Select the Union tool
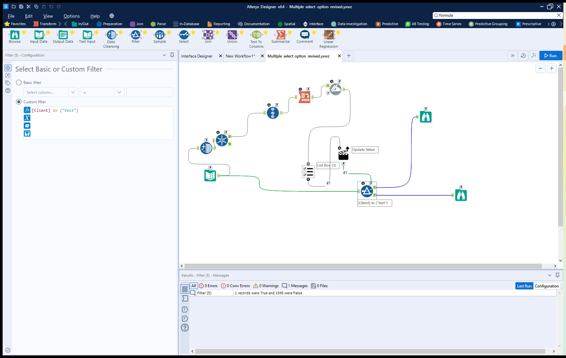 click(x=232, y=35)
